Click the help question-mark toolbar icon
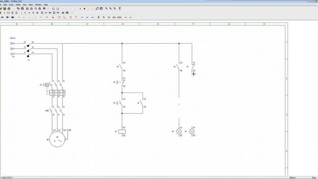 [x=120, y=8]
